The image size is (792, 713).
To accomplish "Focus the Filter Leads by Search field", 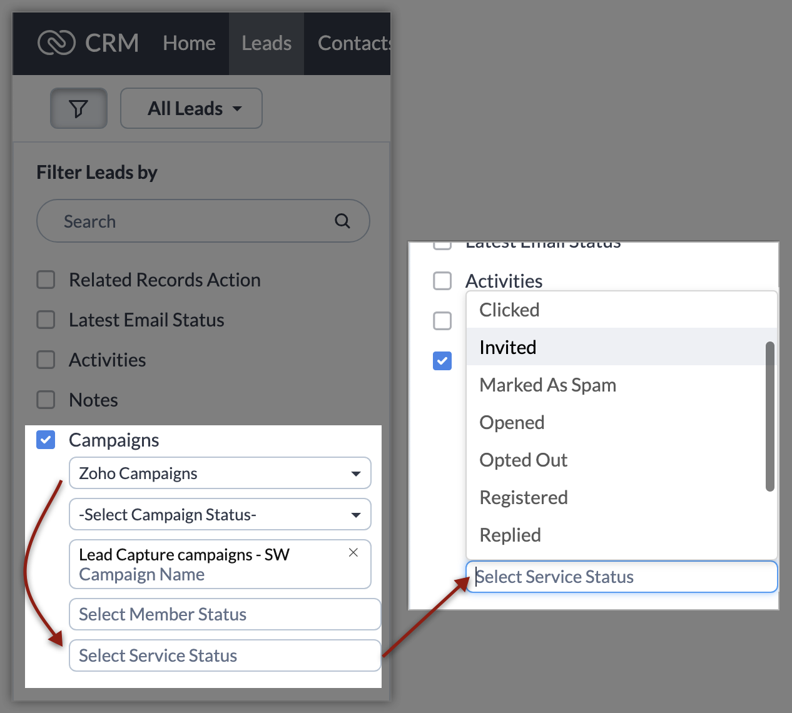I will tap(203, 221).
